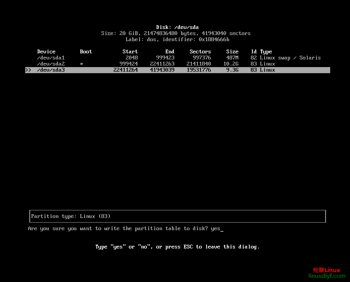
Task: Click the Sectors column header
Action: pyautogui.click(x=200, y=52)
